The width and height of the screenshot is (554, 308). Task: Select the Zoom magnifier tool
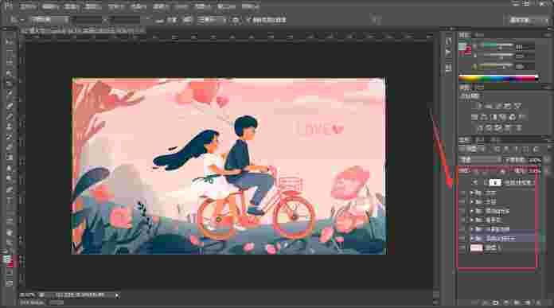click(x=10, y=243)
